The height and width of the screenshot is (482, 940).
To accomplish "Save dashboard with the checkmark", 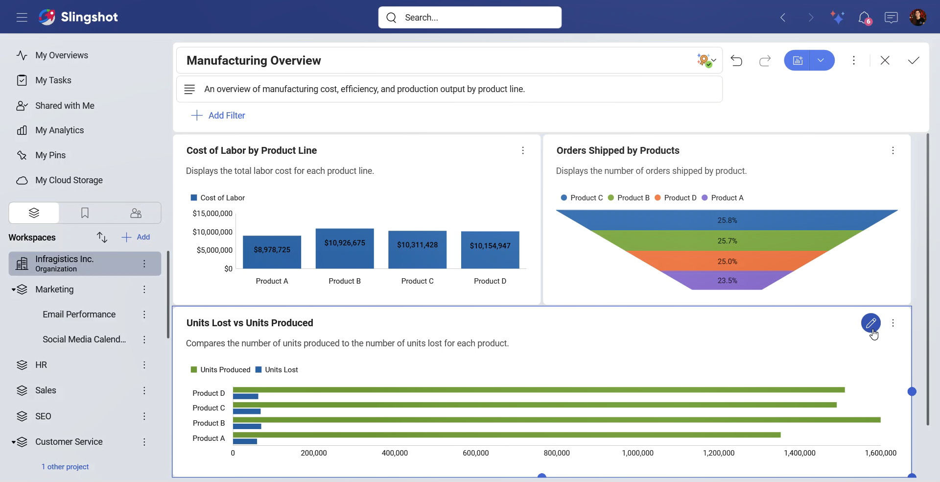I will (x=914, y=60).
